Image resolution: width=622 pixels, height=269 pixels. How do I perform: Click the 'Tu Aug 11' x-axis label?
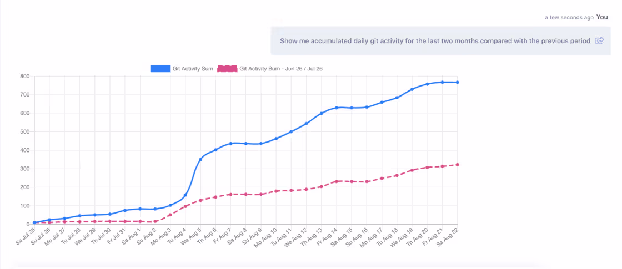[x=281, y=236]
